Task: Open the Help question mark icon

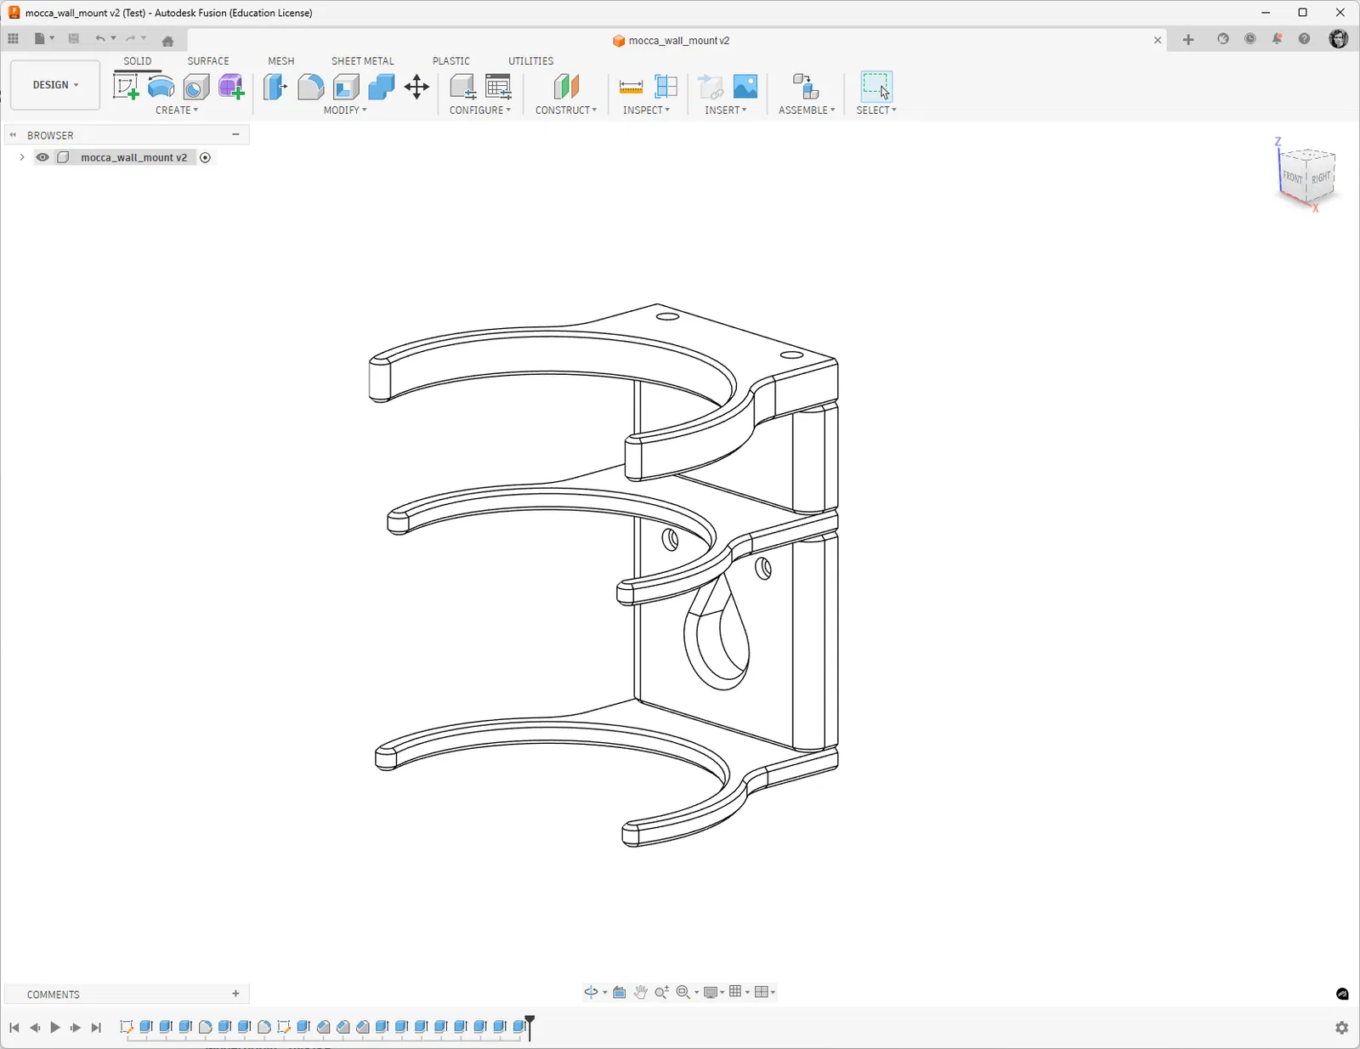Action: [x=1305, y=39]
